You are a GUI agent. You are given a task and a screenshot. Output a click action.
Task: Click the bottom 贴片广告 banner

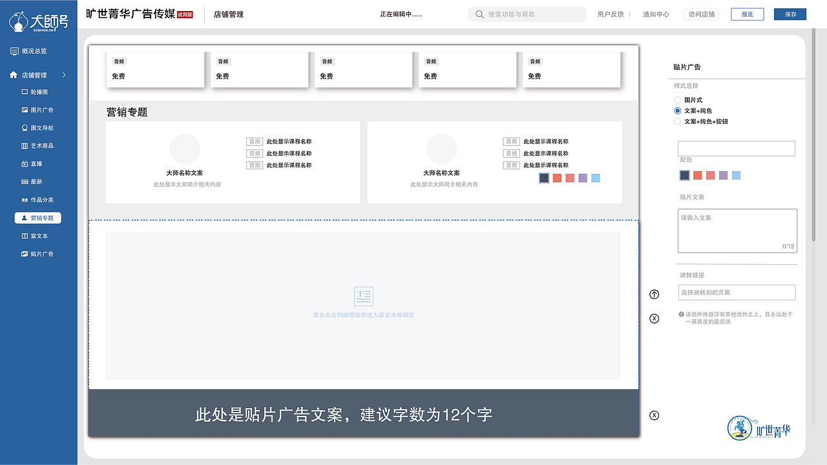tap(364, 413)
